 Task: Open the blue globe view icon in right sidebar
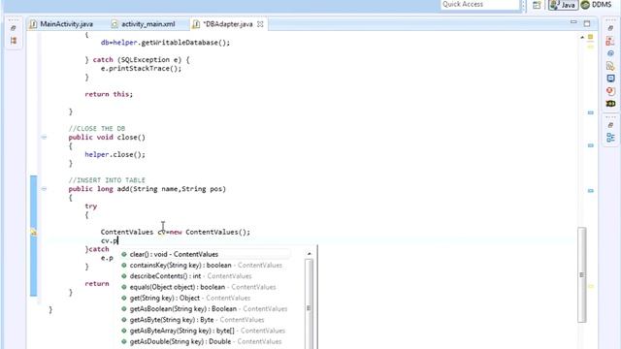[x=610, y=53]
